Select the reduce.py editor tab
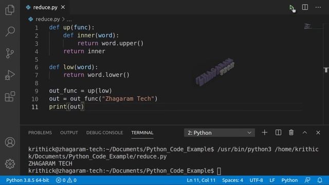 click(45, 7)
